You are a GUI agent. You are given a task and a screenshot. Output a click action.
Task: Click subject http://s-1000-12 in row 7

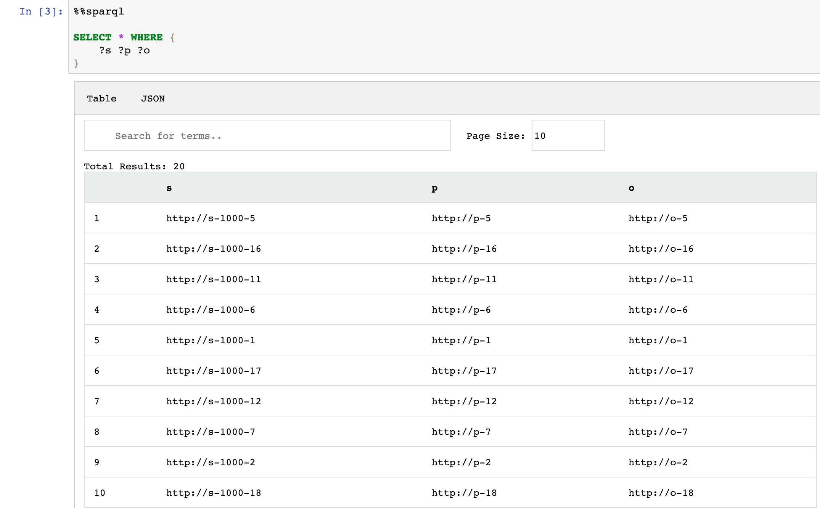click(214, 401)
